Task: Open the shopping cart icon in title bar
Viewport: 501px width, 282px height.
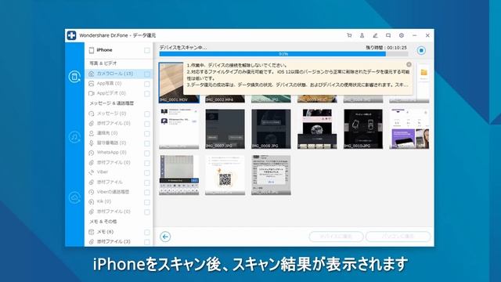Action: point(349,35)
